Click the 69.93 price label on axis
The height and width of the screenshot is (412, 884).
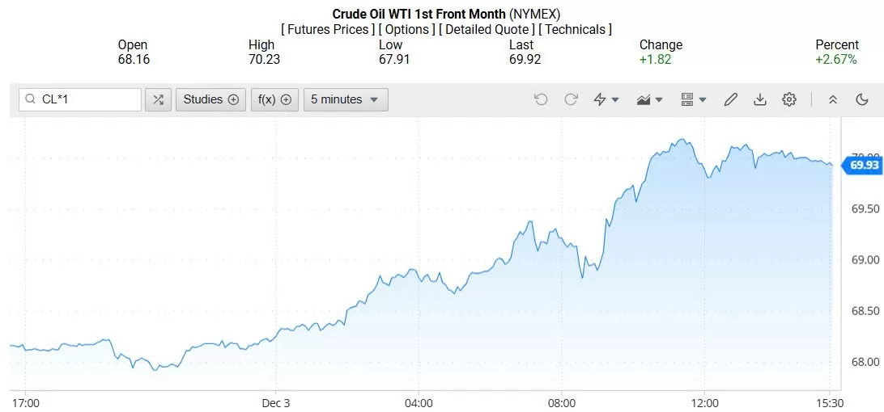coord(863,166)
